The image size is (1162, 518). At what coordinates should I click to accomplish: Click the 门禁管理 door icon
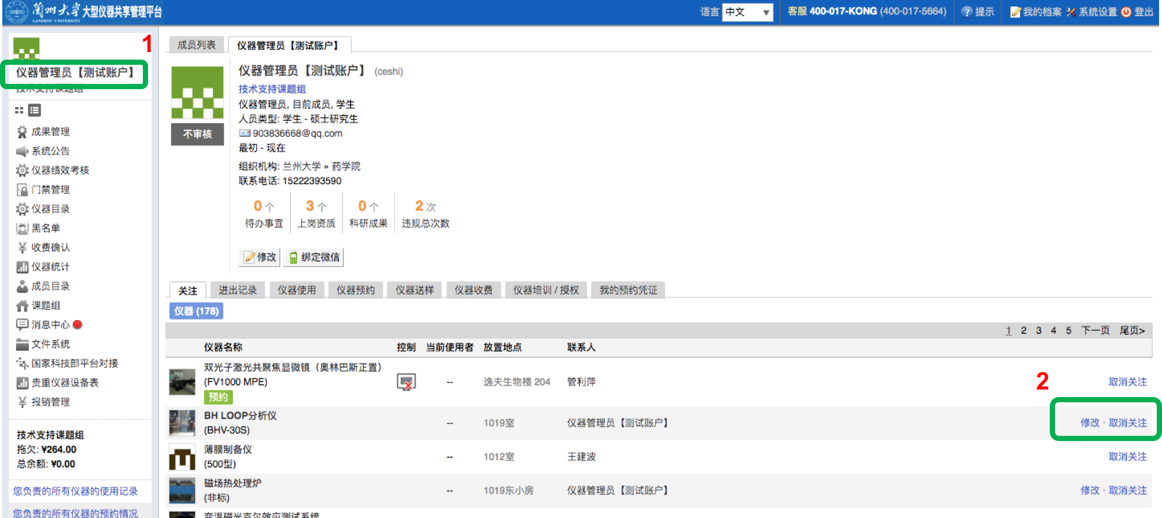tap(22, 190)
